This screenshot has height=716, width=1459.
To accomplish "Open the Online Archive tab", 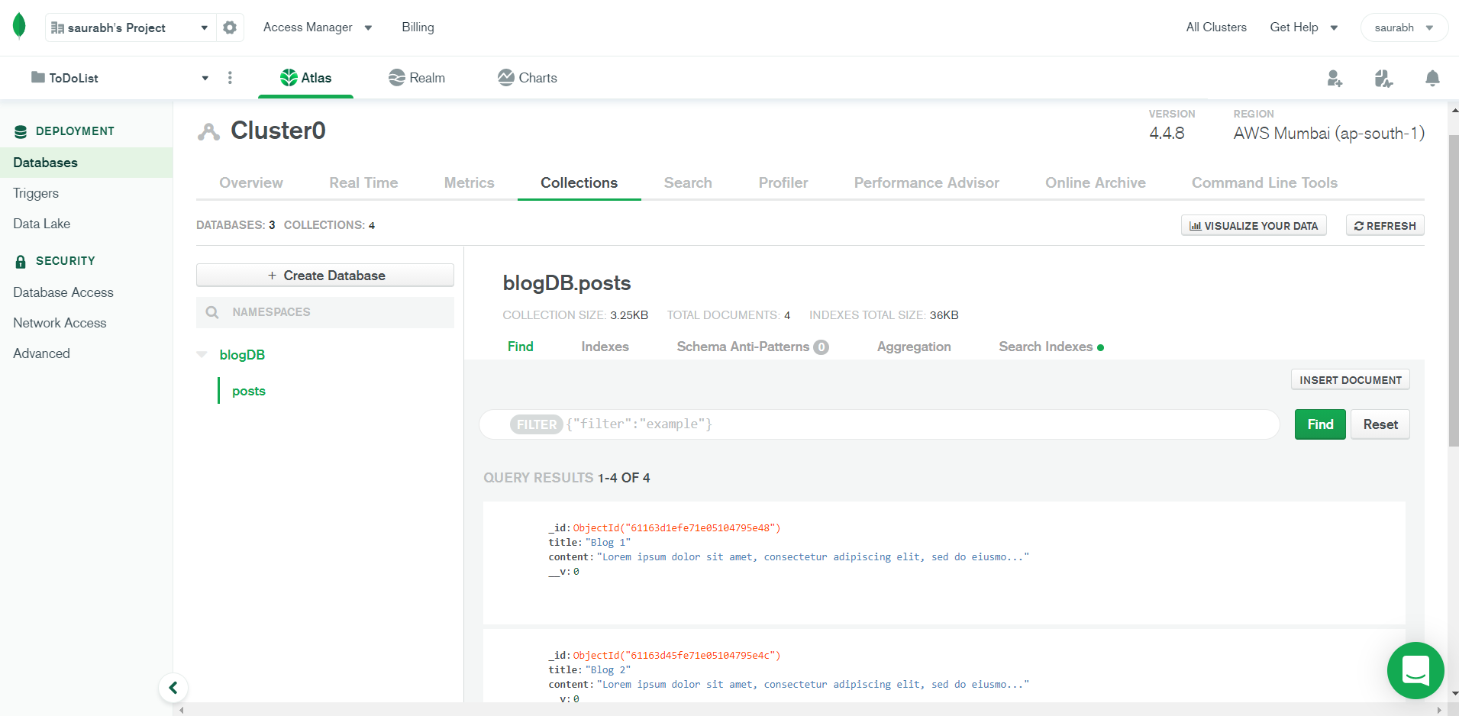I will click(x=1096, y=183).
